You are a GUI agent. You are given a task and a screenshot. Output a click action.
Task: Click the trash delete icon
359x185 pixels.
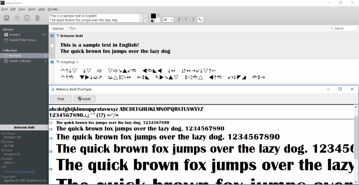[38, 18]
